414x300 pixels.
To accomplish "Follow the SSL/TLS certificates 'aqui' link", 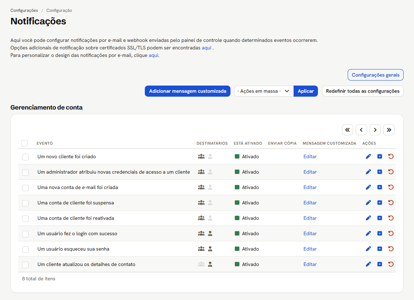I will point(206,48).
